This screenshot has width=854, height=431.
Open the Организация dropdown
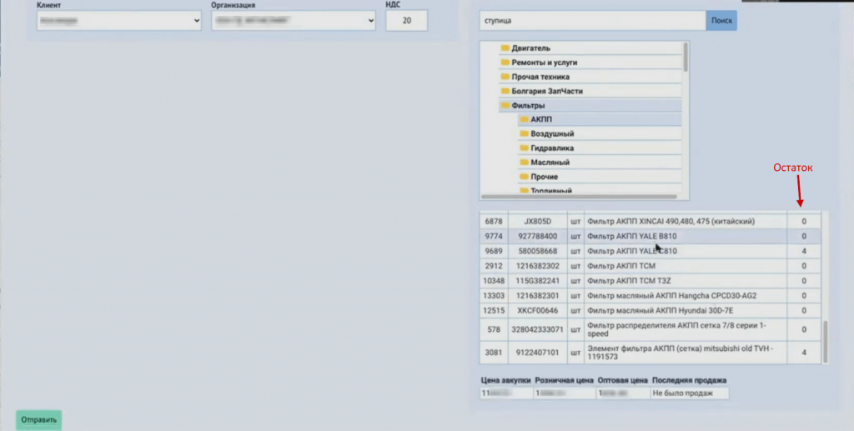[293, 21]
